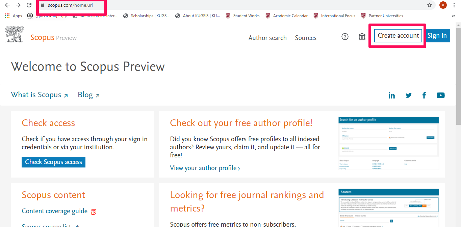The height and width of the screenshot is (227, 461).
Task: Expand the hidden bookmarks overflow chevron
Action: pos(453,16)
